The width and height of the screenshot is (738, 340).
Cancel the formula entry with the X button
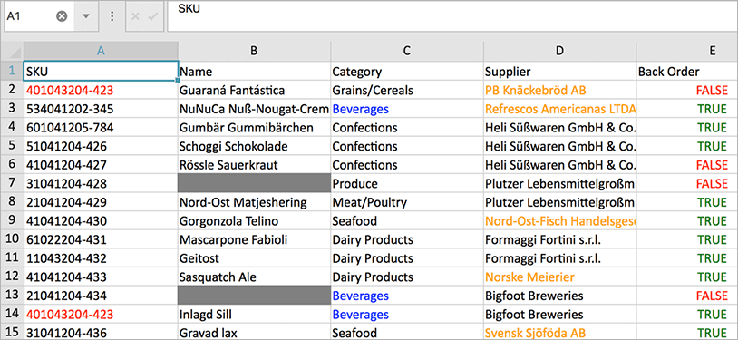click(135, 16)
